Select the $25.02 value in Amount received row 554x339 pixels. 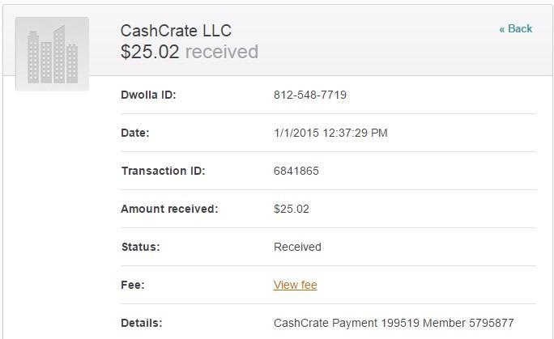pyautogui.click(x=292, y=209)
